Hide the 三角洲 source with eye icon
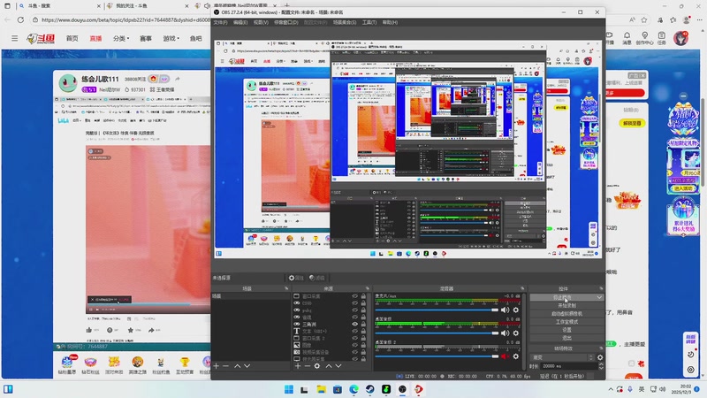Screen dimensions: 707x398 coord(355,324)
